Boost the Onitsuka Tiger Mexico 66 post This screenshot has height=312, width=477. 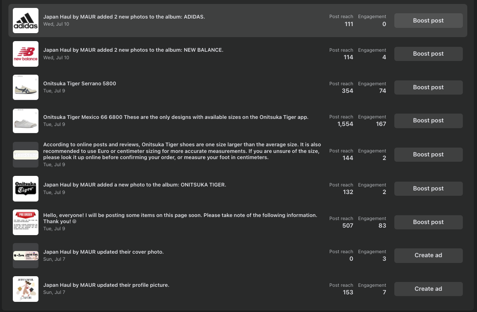tap(428, 121)
